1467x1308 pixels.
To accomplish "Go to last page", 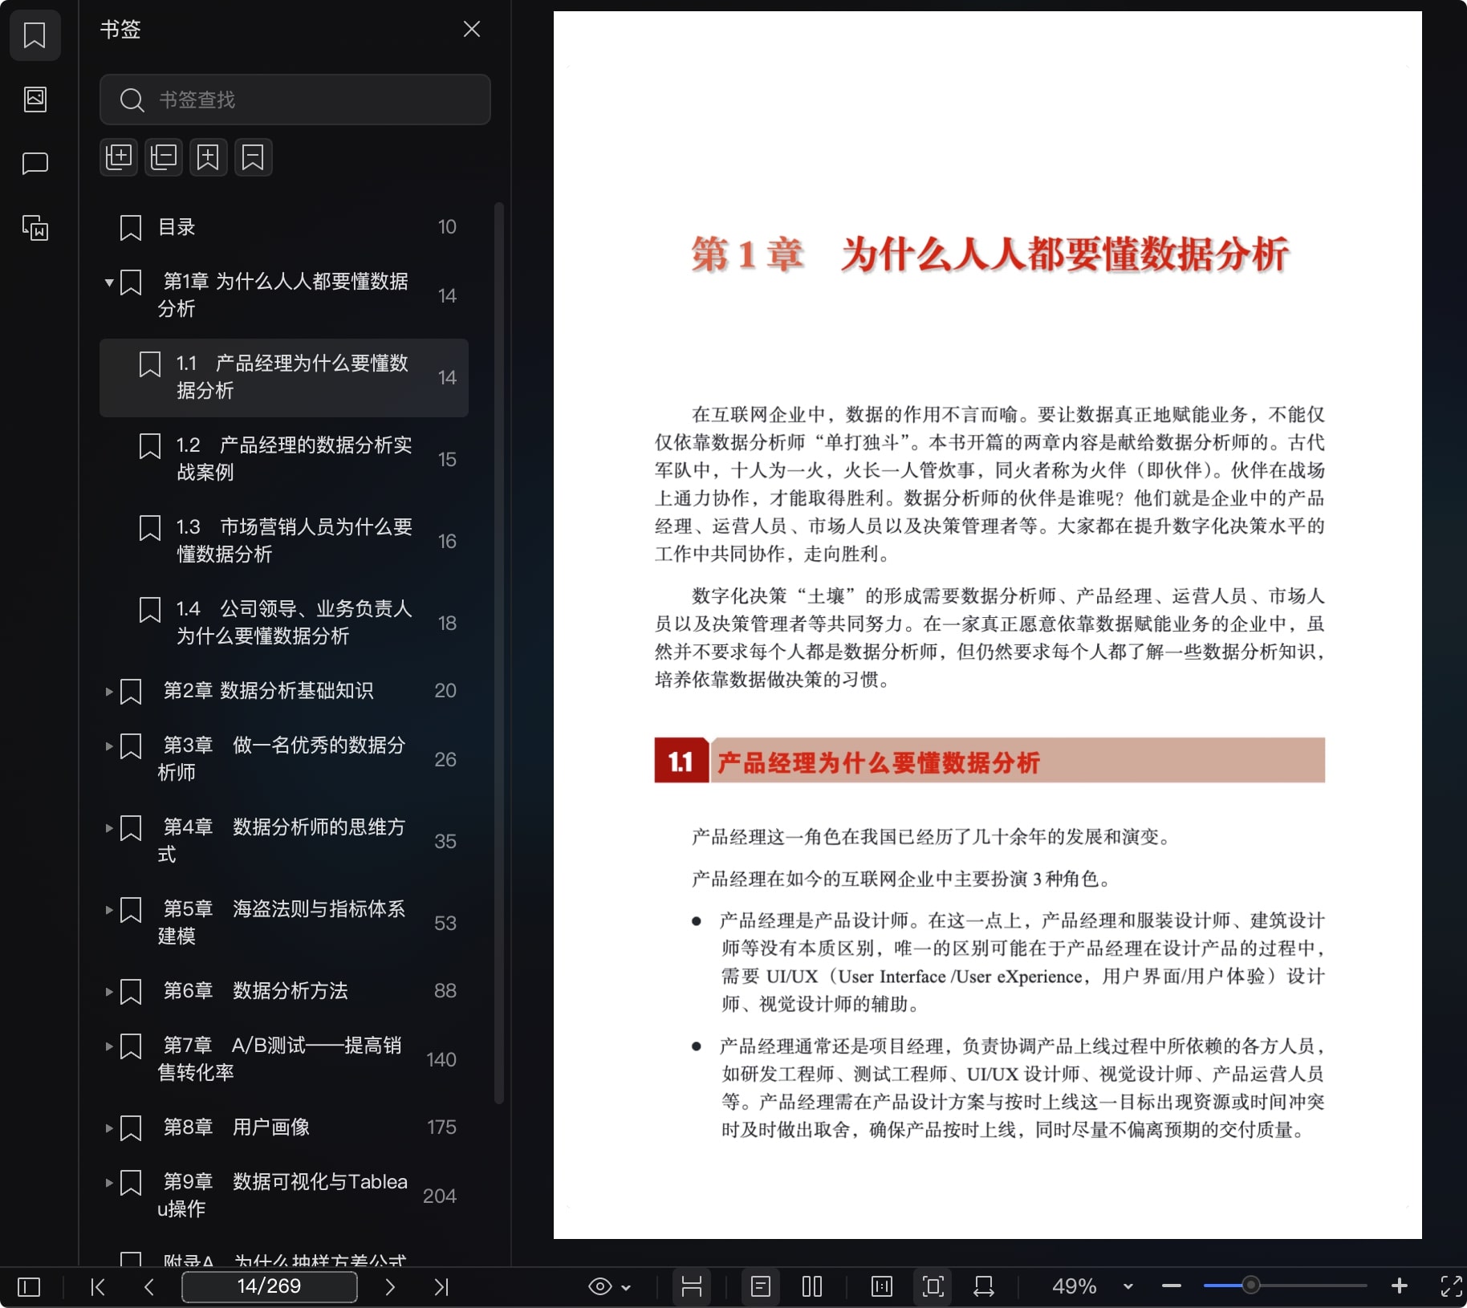I will [441, 1287].
